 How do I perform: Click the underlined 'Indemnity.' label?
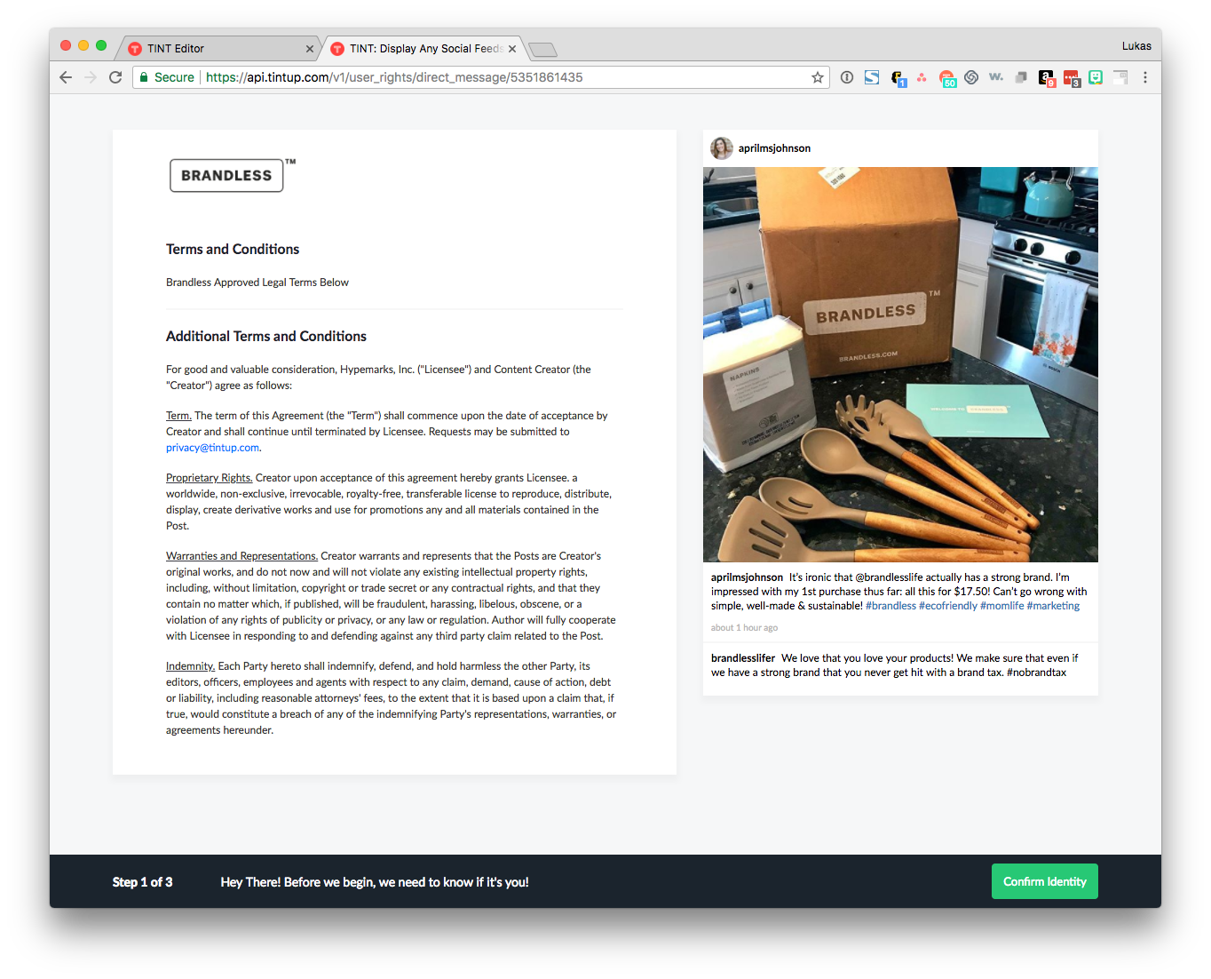coord(190,666)
